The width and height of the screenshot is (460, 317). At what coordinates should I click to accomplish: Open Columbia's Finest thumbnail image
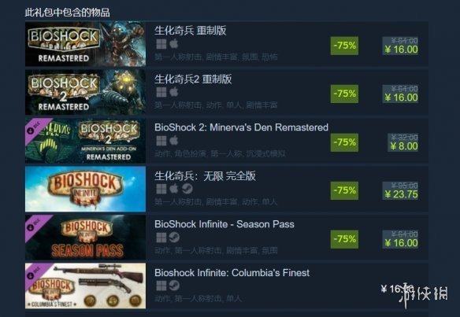click(x=85, y=286)
